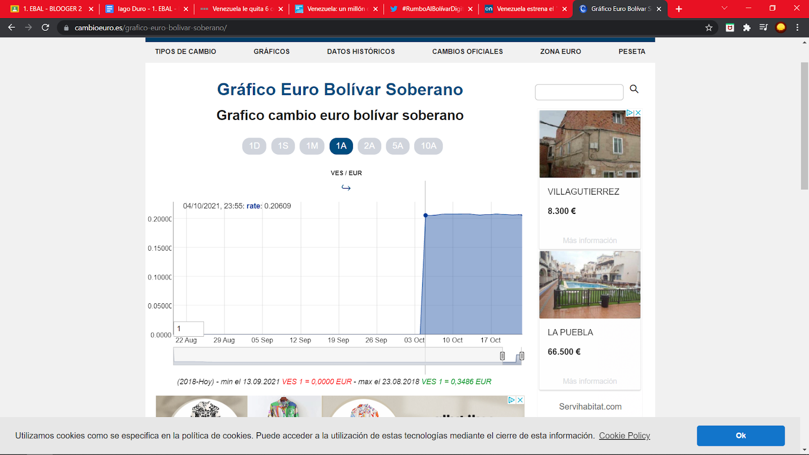Bookmark this page with star icon
The width and height of the screenshot is (809, 455).
coord(709,28)
